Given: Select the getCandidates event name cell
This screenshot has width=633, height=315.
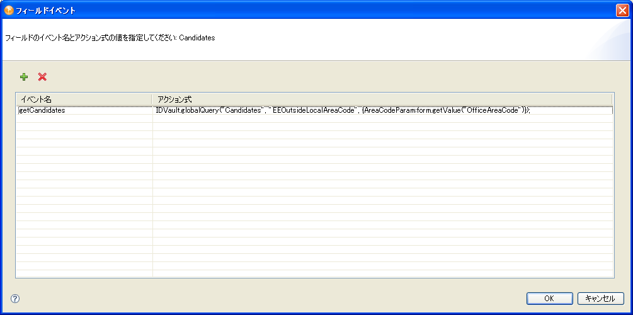Looking at the screenshot, I should tap(84, 110).
